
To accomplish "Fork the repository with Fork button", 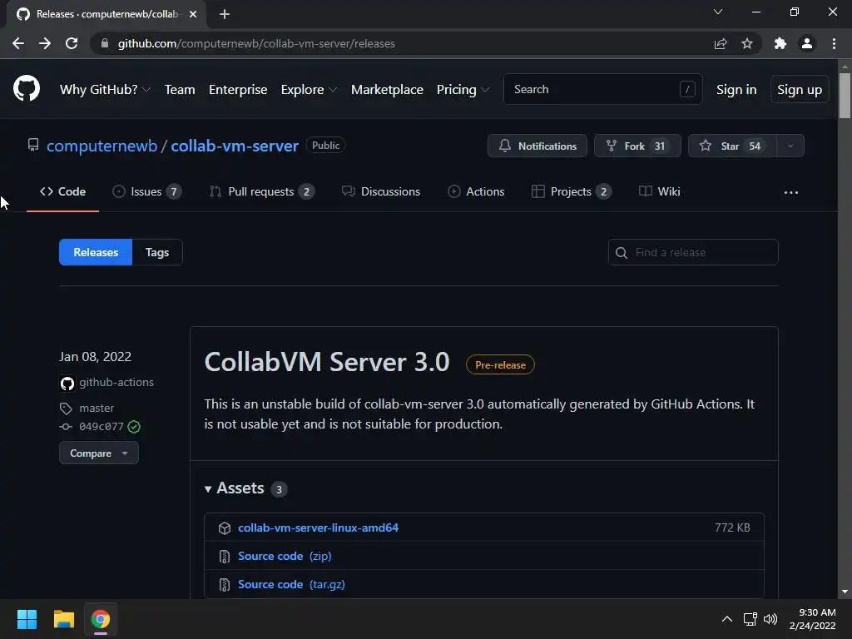I will pyautogui.click(x=637, y=146).
